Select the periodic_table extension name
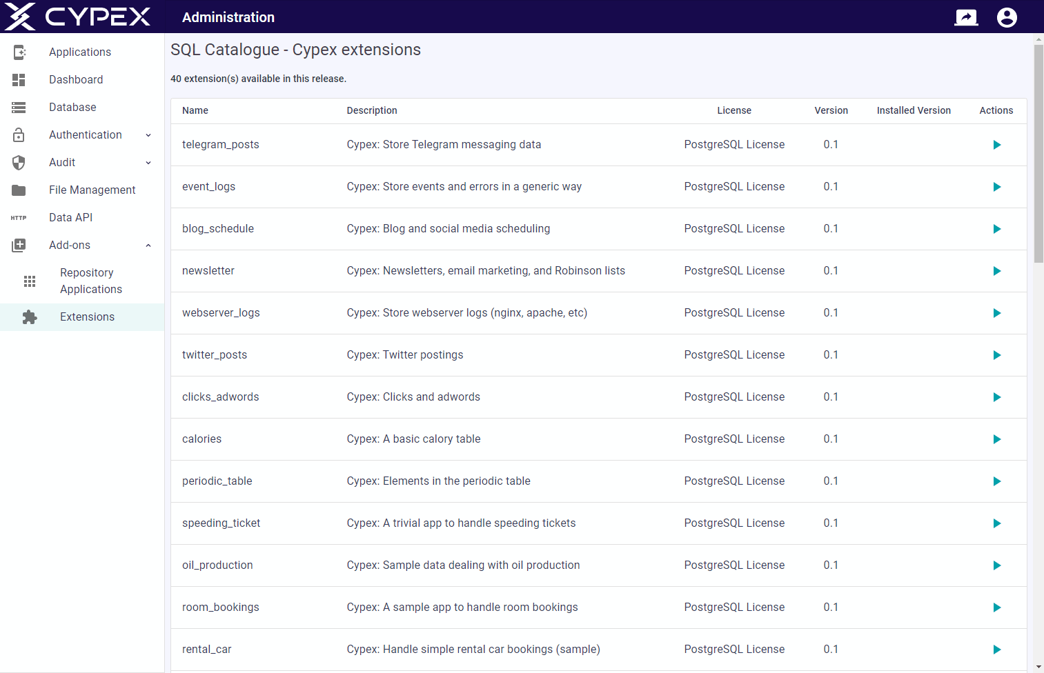The image size is (1044, 673). [217, 481]
